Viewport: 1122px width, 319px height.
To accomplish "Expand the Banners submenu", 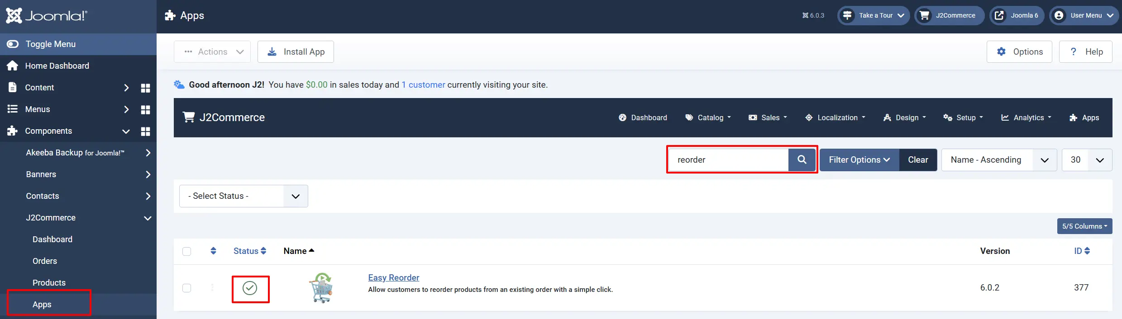I will click(x=148, y=174).
